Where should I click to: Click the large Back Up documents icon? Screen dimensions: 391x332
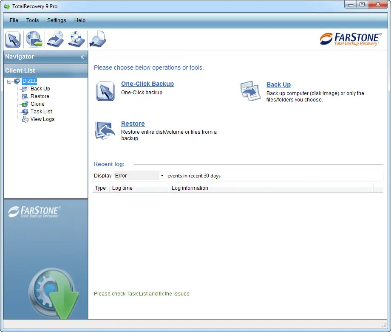(x=251, y=91)
